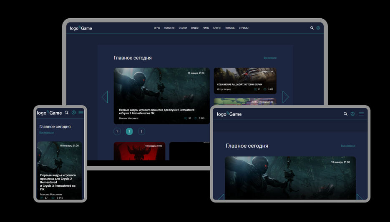Screen dimensions: 390x222
Task: Open ПОМОЩЬ menu item
Action: pyautogui.click(x=229, y=28)
